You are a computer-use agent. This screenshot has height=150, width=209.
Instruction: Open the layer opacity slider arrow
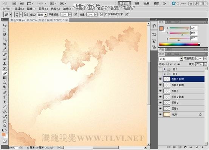[x=205, y=58]
